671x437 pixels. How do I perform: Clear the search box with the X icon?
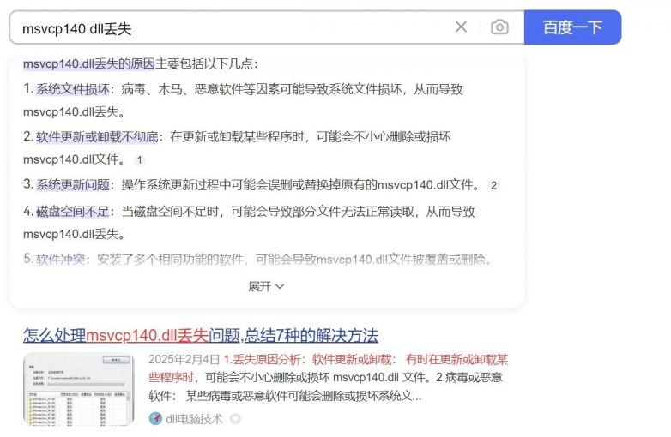pyautogui.click(x=461, y=27)
